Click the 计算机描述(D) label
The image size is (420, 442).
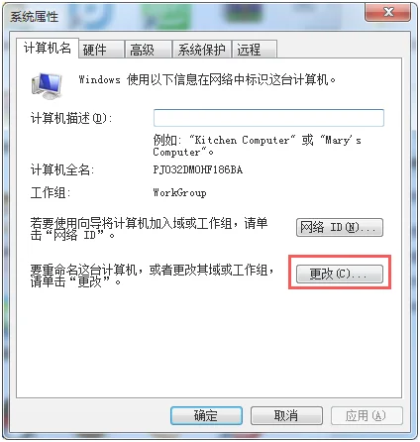[x=71, y=118]
